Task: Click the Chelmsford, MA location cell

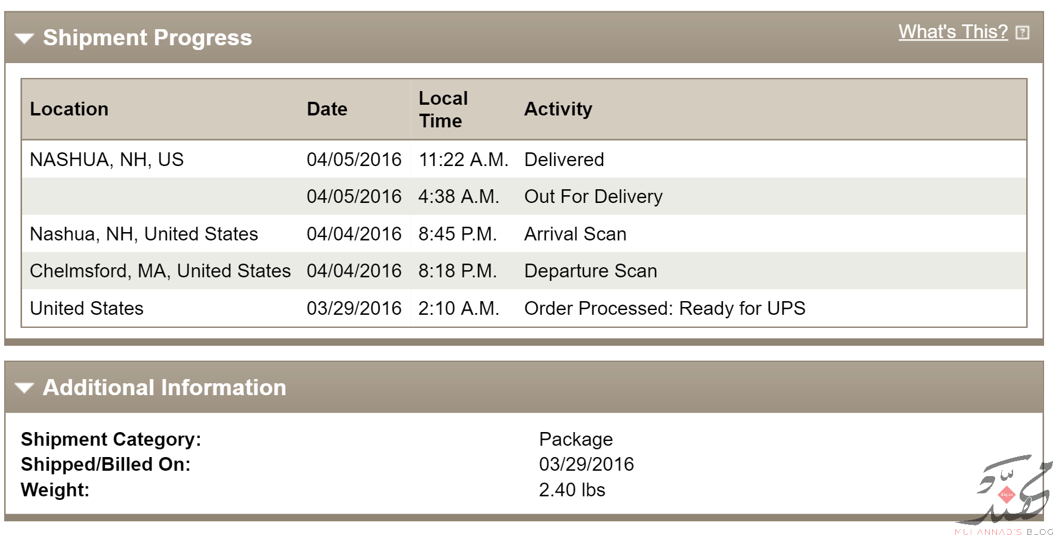Action: [160, 271]
